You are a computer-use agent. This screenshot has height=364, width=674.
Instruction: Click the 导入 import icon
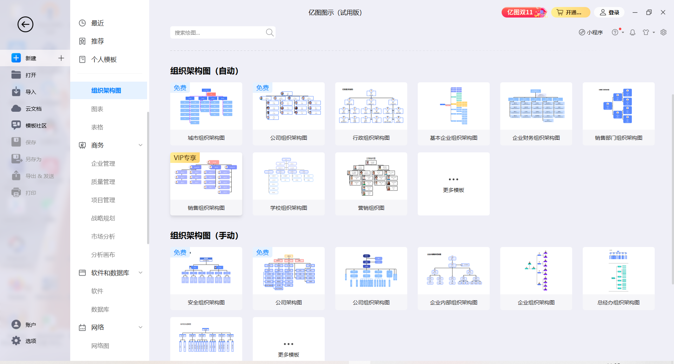16,91
